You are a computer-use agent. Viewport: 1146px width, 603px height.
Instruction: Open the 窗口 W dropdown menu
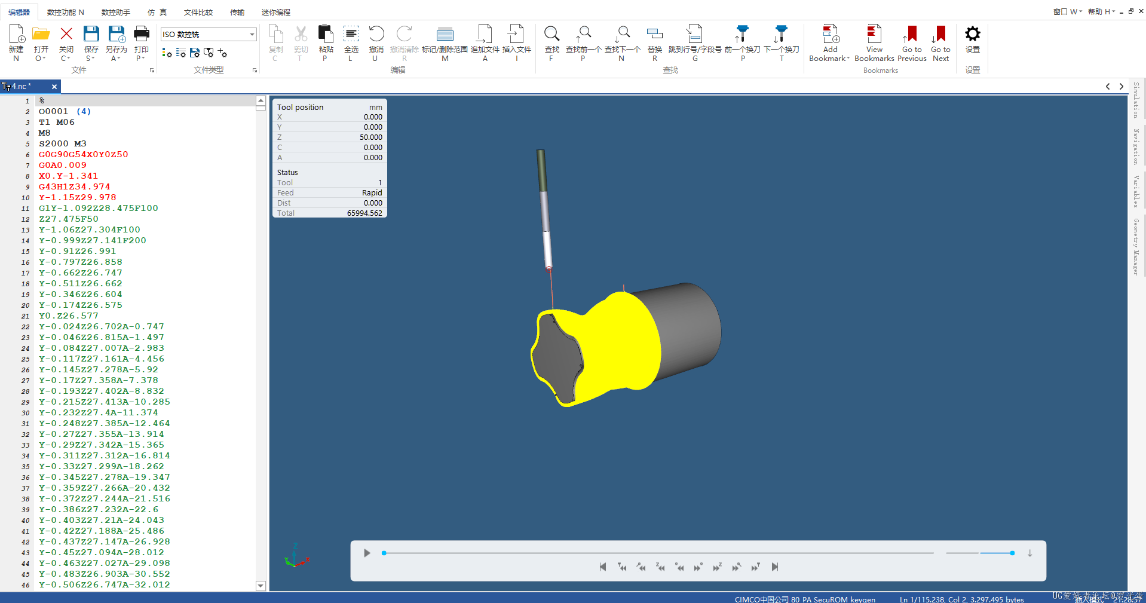click(x=1067, y=11)
